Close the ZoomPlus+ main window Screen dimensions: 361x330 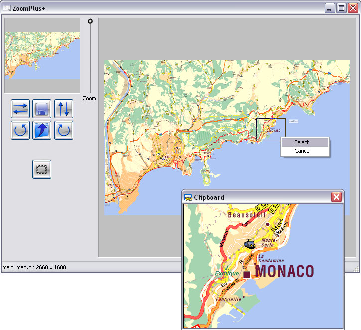(353, 8)
